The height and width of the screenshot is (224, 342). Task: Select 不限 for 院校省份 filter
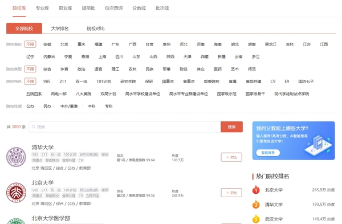pyautogui.click(x=30, y=44)
